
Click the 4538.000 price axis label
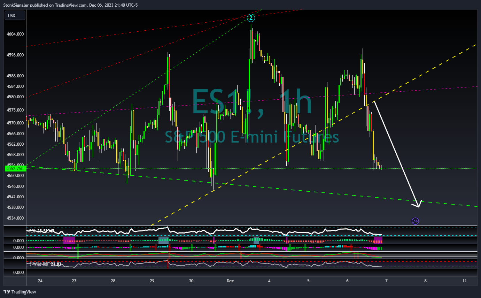15,207
